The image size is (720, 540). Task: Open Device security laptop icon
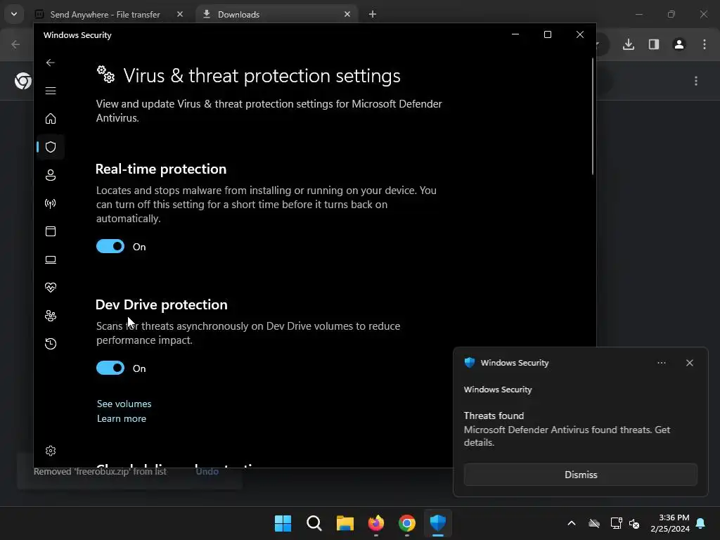click(51, 260)
